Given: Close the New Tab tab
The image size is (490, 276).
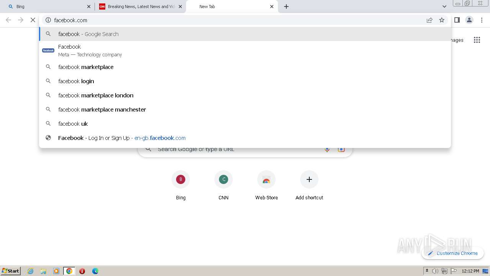Looking at the screenshot, I should pyautogui.click(x=272, y=7).
